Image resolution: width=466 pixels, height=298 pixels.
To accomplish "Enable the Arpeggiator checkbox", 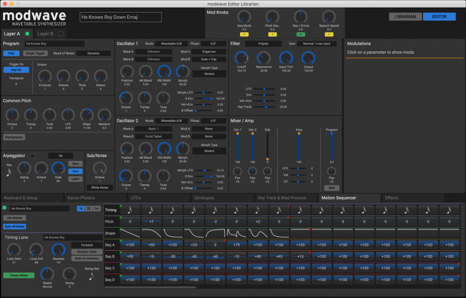I will click(33, 156).
